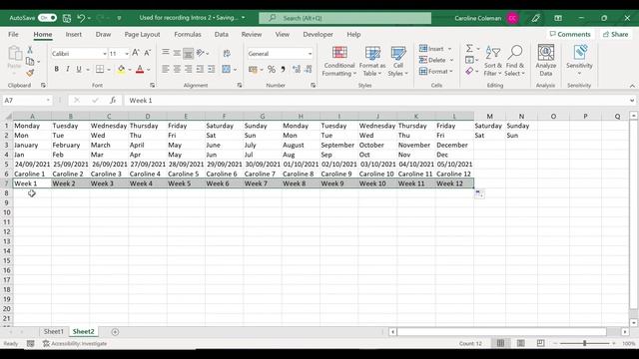Click the Delete cells button

point(432,60)
